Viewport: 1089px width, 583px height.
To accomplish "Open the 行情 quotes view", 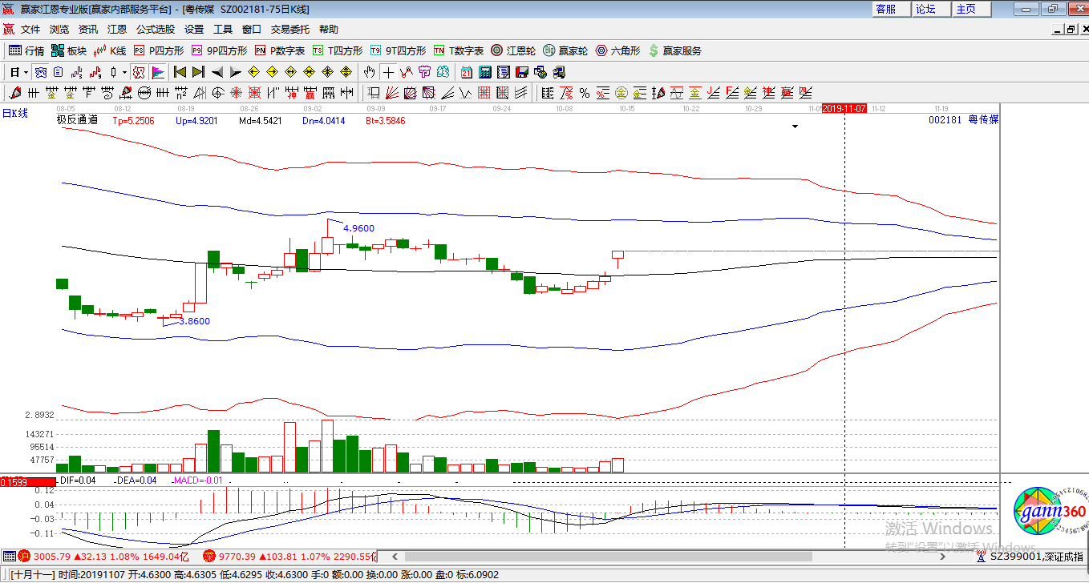I will (x=26, y=50).
